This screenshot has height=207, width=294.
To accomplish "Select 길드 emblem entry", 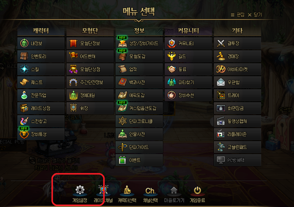I will pos(188,56).
